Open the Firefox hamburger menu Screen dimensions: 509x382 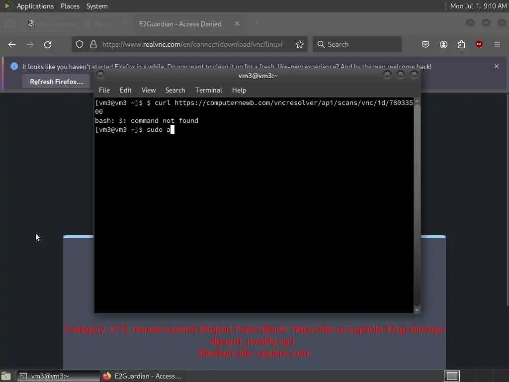click(x=497, y=44)
